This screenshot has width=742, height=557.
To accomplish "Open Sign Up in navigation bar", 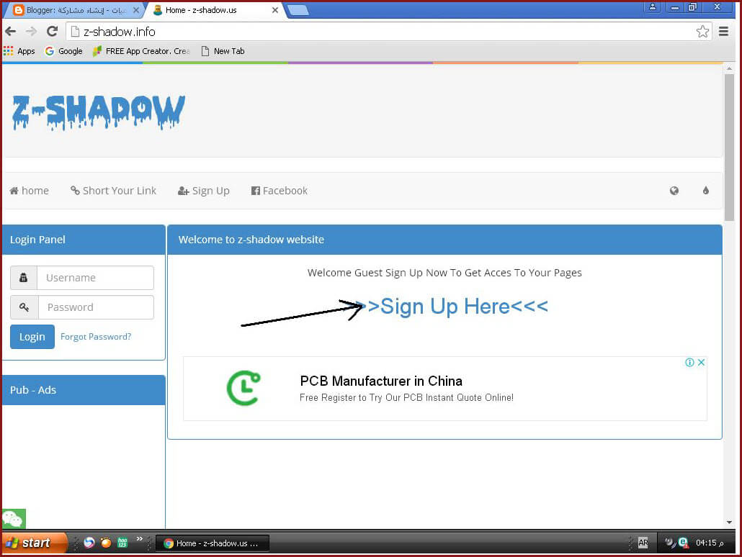I will click(x=203, y=191).
